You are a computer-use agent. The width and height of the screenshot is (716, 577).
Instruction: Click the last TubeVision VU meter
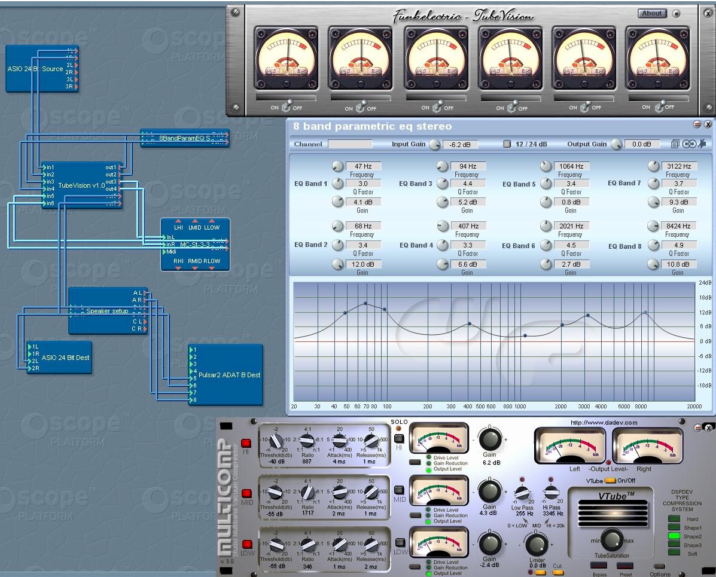(657, 58)
